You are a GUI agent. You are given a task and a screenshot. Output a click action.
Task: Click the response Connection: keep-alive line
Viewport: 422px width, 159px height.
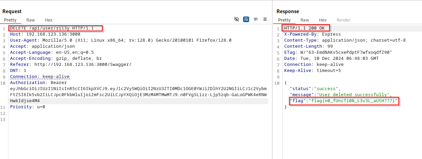coord(314,65)
